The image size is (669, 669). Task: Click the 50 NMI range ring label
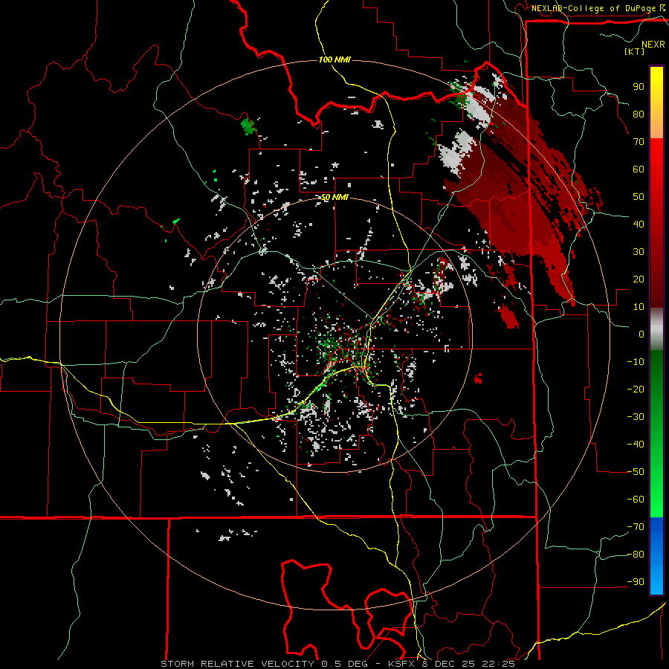pyautogui.click(x=335, y=197)
